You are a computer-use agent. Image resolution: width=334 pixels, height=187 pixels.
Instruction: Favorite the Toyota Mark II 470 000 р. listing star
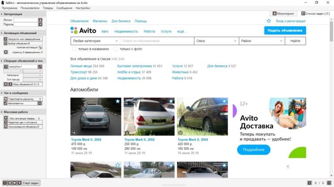117,101
